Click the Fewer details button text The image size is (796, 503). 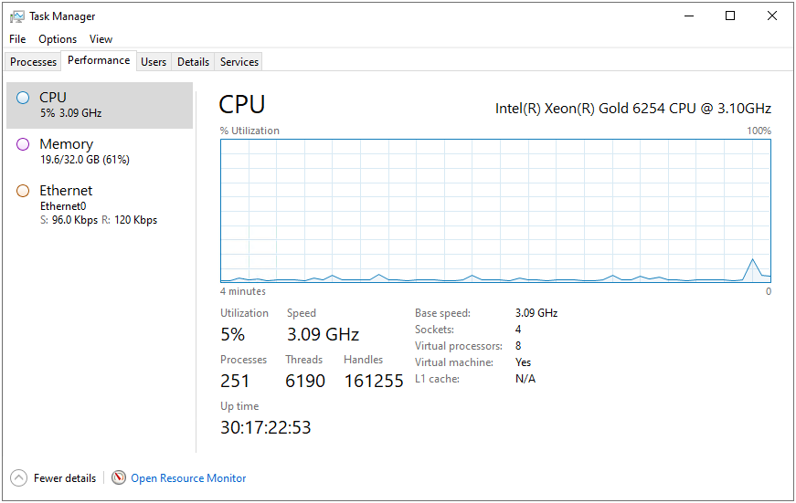65,478
